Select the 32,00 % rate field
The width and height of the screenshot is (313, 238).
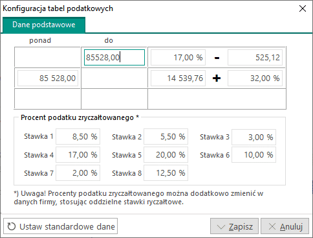click(x=255, y=78)
